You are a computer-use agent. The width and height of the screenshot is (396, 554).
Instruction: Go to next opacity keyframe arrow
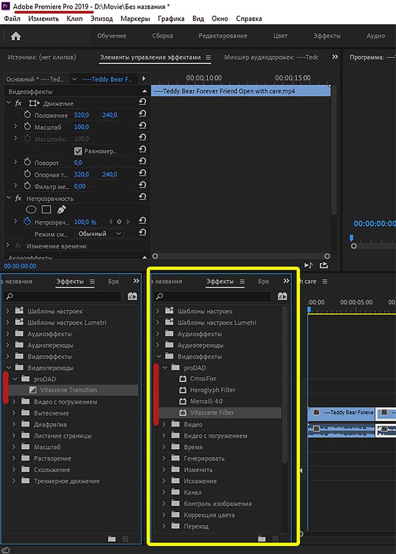point(128,222)
